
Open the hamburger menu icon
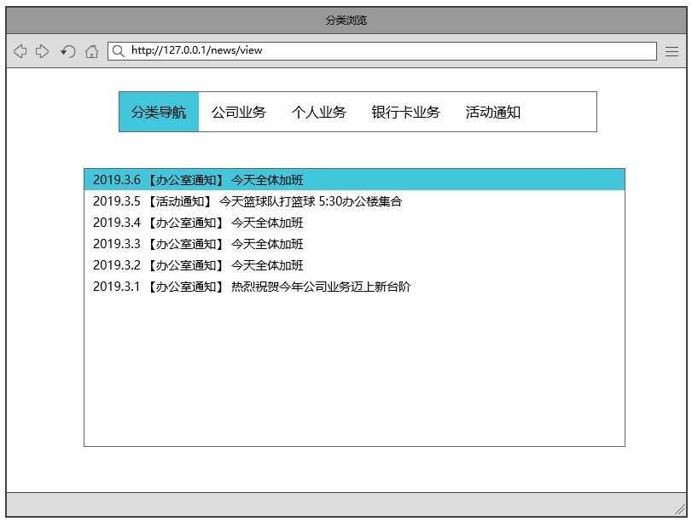[672, 52]
